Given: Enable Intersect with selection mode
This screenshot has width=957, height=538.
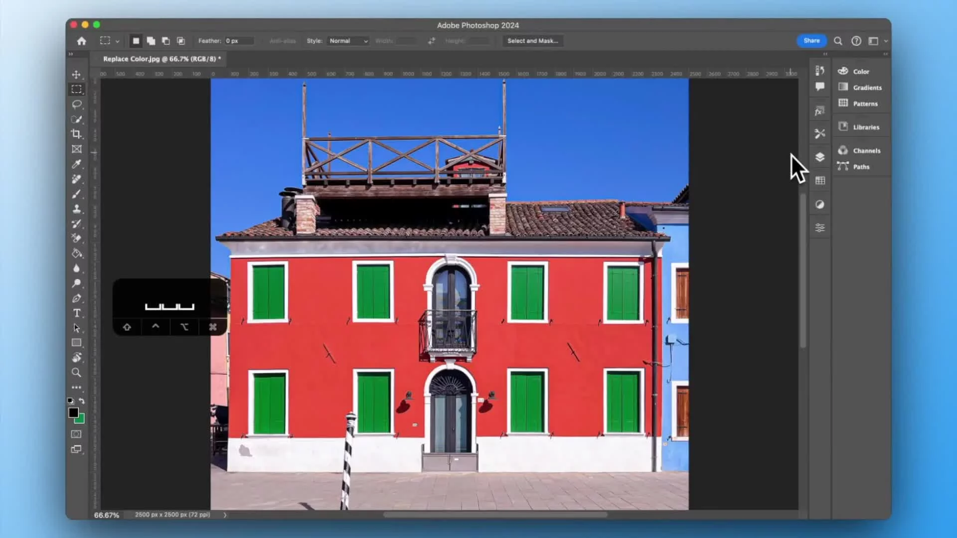Looking at the screenshot, I should (x=181, y=41).
